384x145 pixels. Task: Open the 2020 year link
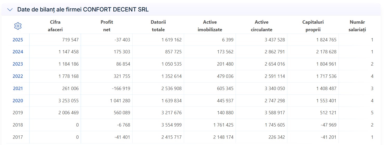click(18, 101)
